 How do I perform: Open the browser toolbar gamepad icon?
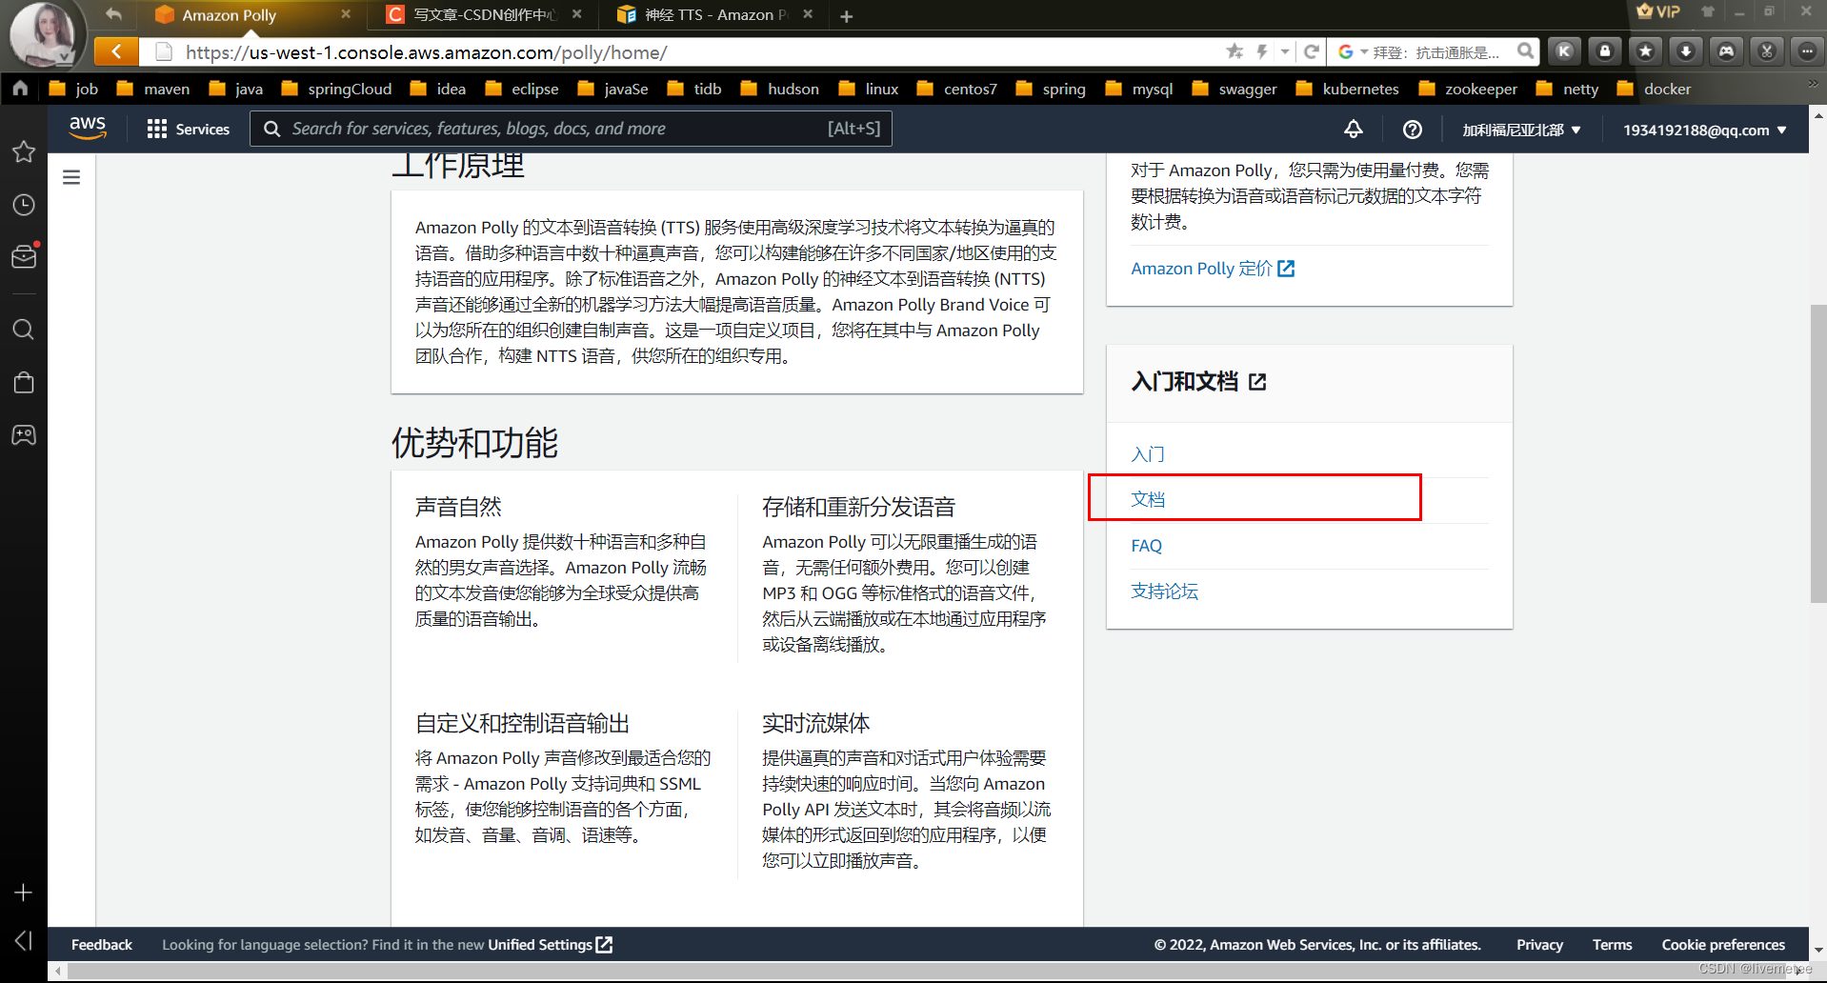[x=1726, y=51]
